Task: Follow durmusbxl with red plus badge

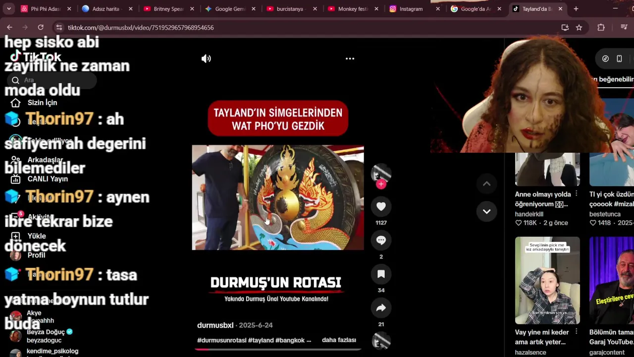Action: point(381,184)
